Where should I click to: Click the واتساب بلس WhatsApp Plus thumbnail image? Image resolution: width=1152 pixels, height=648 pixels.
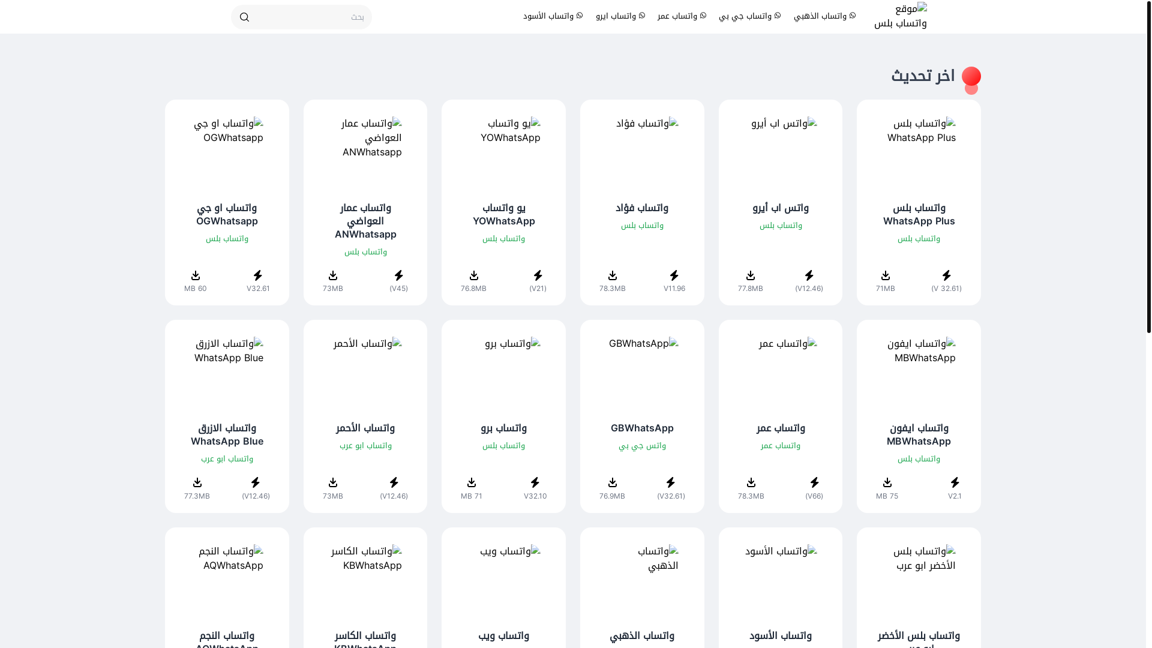pos(919,154)
